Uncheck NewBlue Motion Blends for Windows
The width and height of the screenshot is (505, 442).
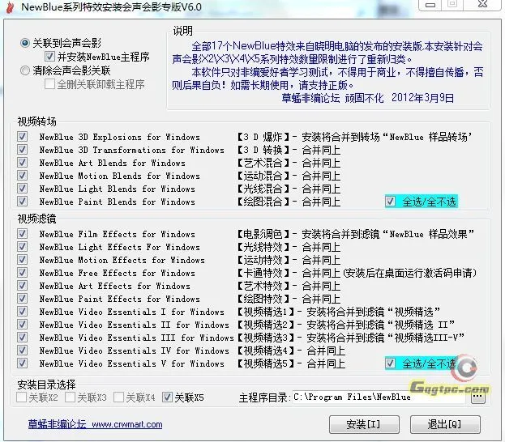[22, 176]
